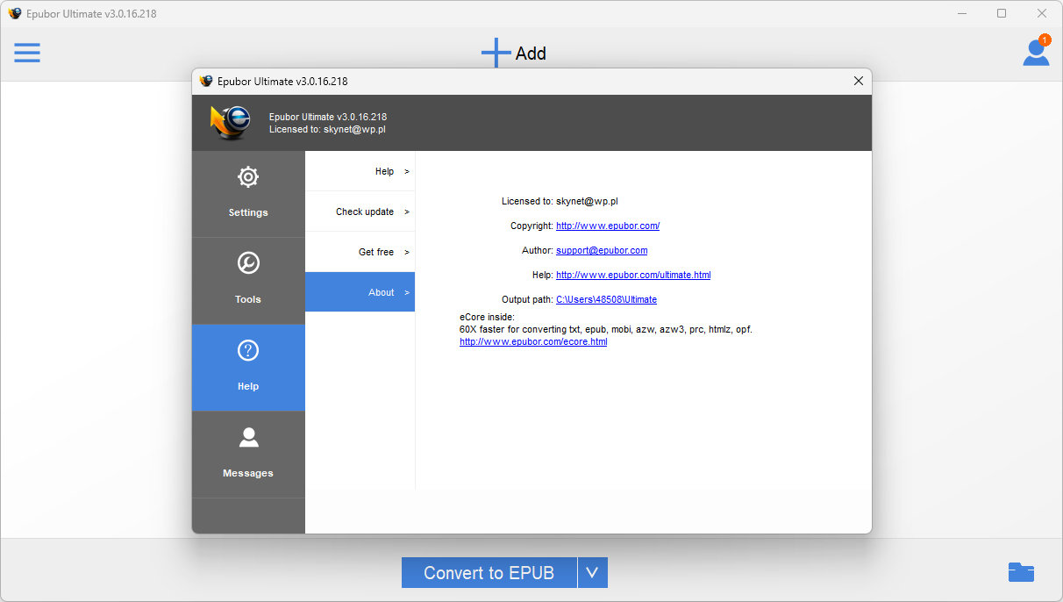This screenshot has width=1063, height=602.
Task: Expand the Convert to EPUB format dropdown arrow
Action: click(x=592, y=573)
